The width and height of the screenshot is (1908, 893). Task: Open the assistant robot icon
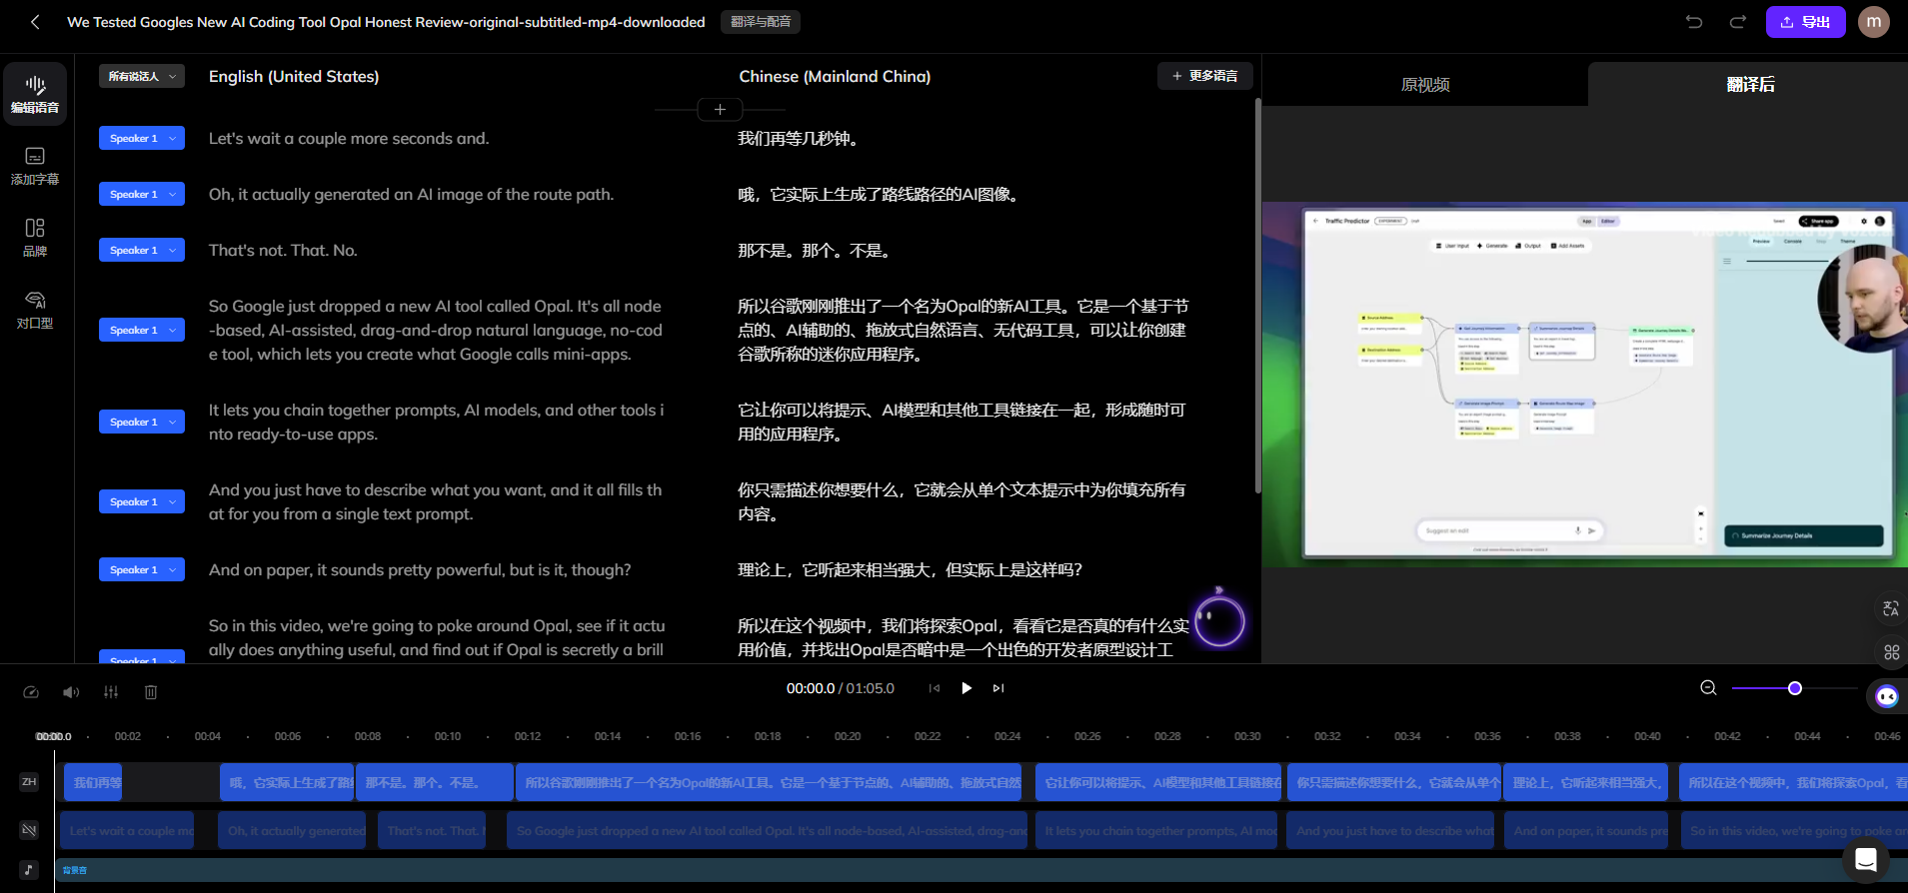click(1887, 696)
